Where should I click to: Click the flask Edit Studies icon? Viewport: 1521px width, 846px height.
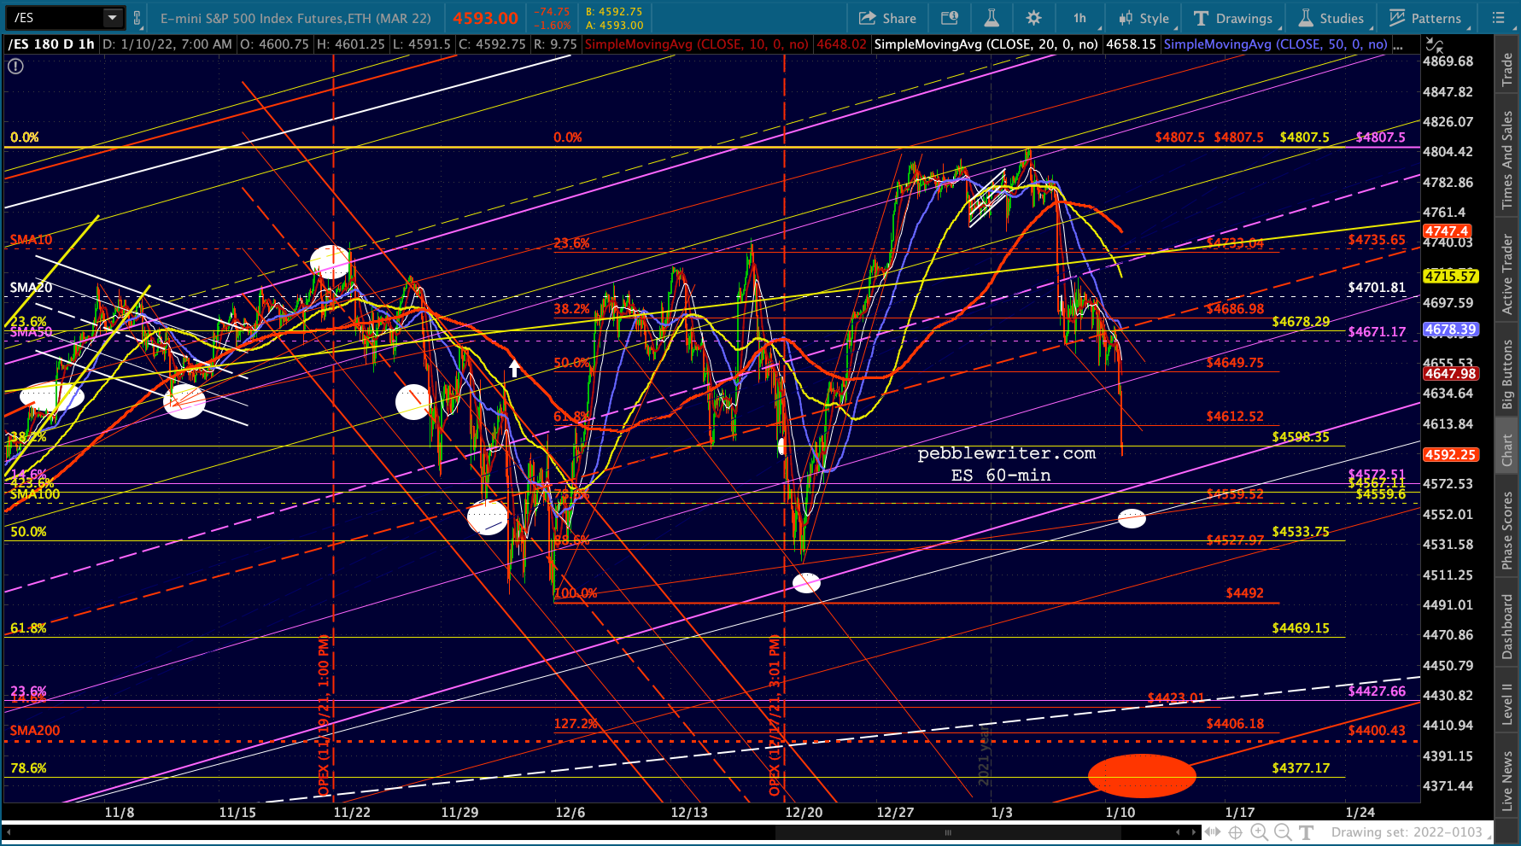click(x=992, y=18)
